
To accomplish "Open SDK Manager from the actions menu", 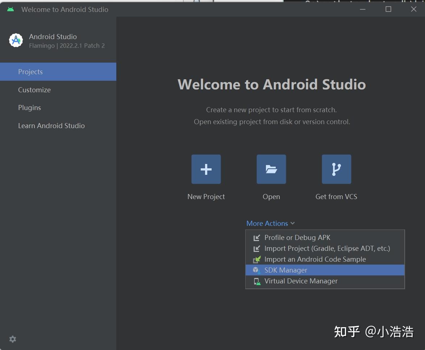I will [x=286, y=270].
